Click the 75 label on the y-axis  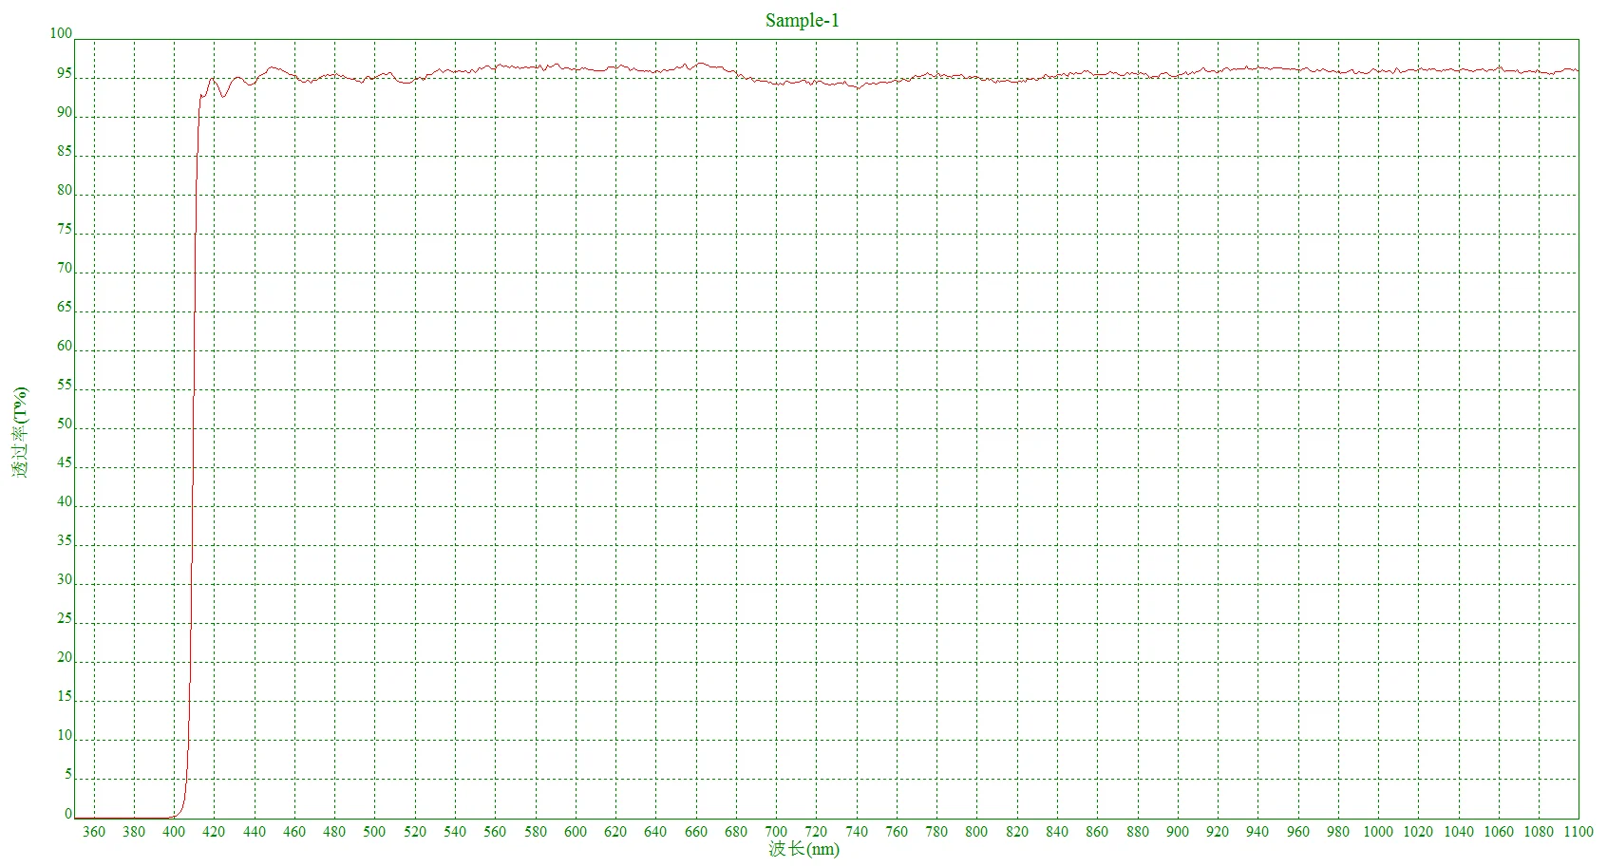click(65, 229)
